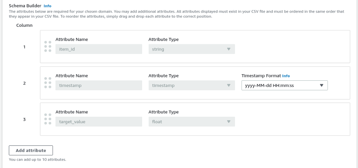The image size is (358, 168).
Task: Open the timestamp Attribute Type dropdown
Action: 191,85
